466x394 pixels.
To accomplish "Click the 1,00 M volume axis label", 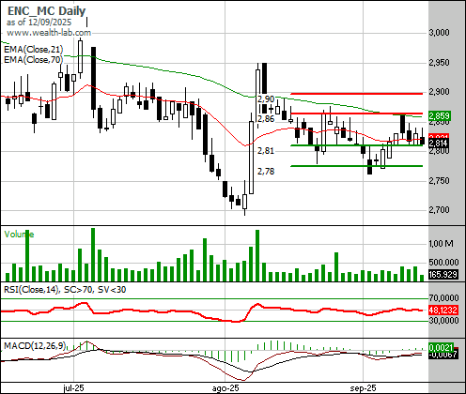I will click(441, 243).
